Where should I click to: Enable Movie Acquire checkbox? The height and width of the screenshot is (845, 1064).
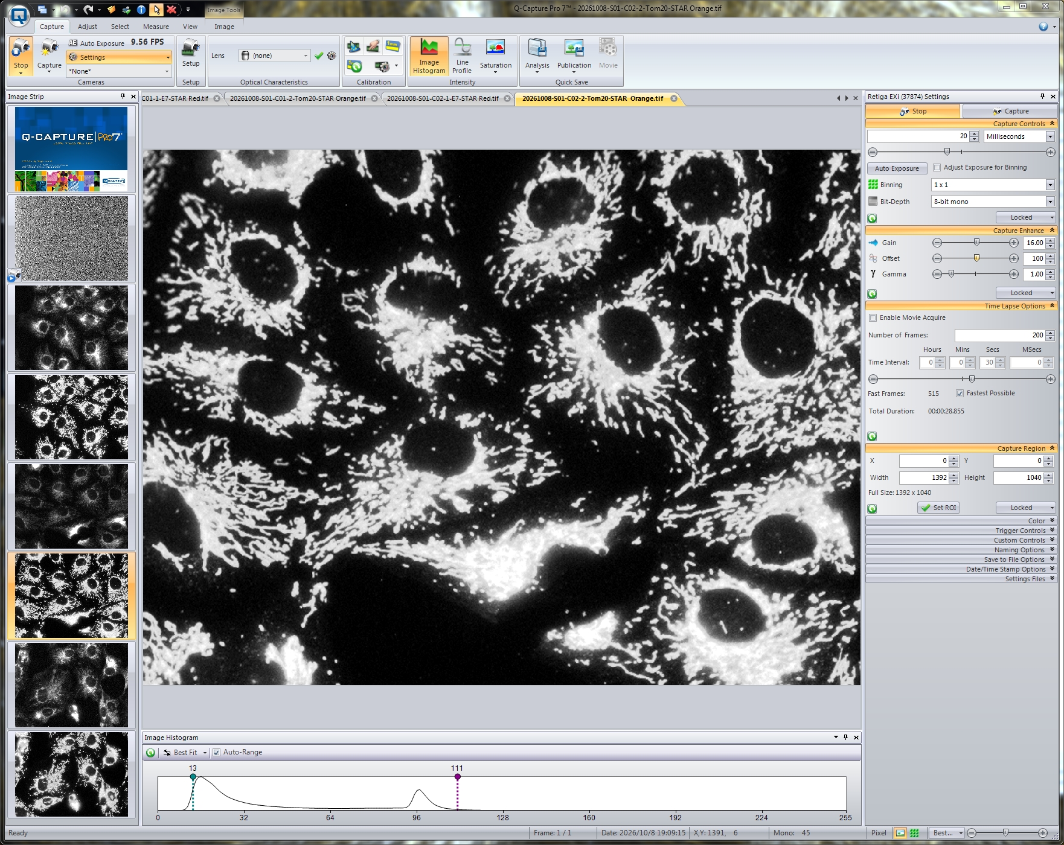tap(873, 318)
